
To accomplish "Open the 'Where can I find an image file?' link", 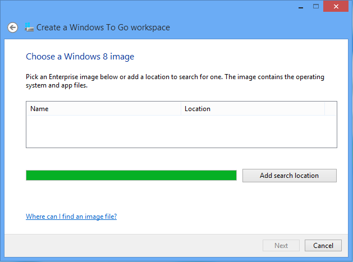I will pyautogui.click(x=71, y=217).
